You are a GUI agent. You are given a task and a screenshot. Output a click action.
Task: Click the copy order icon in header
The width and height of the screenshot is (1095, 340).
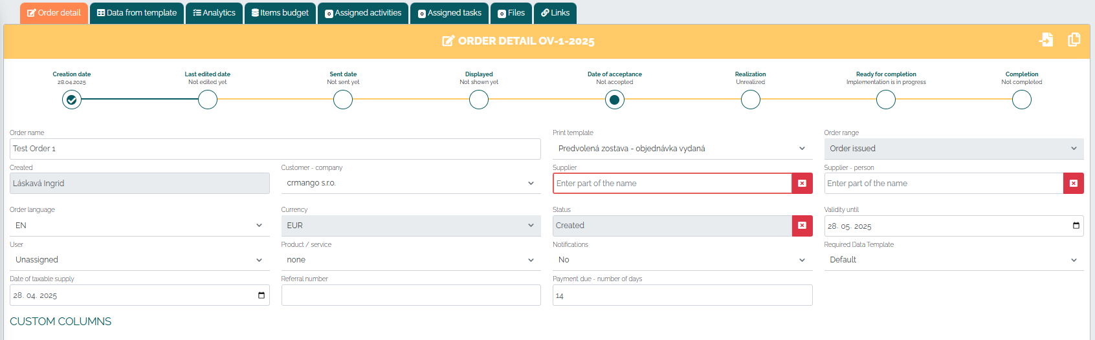1074,39
